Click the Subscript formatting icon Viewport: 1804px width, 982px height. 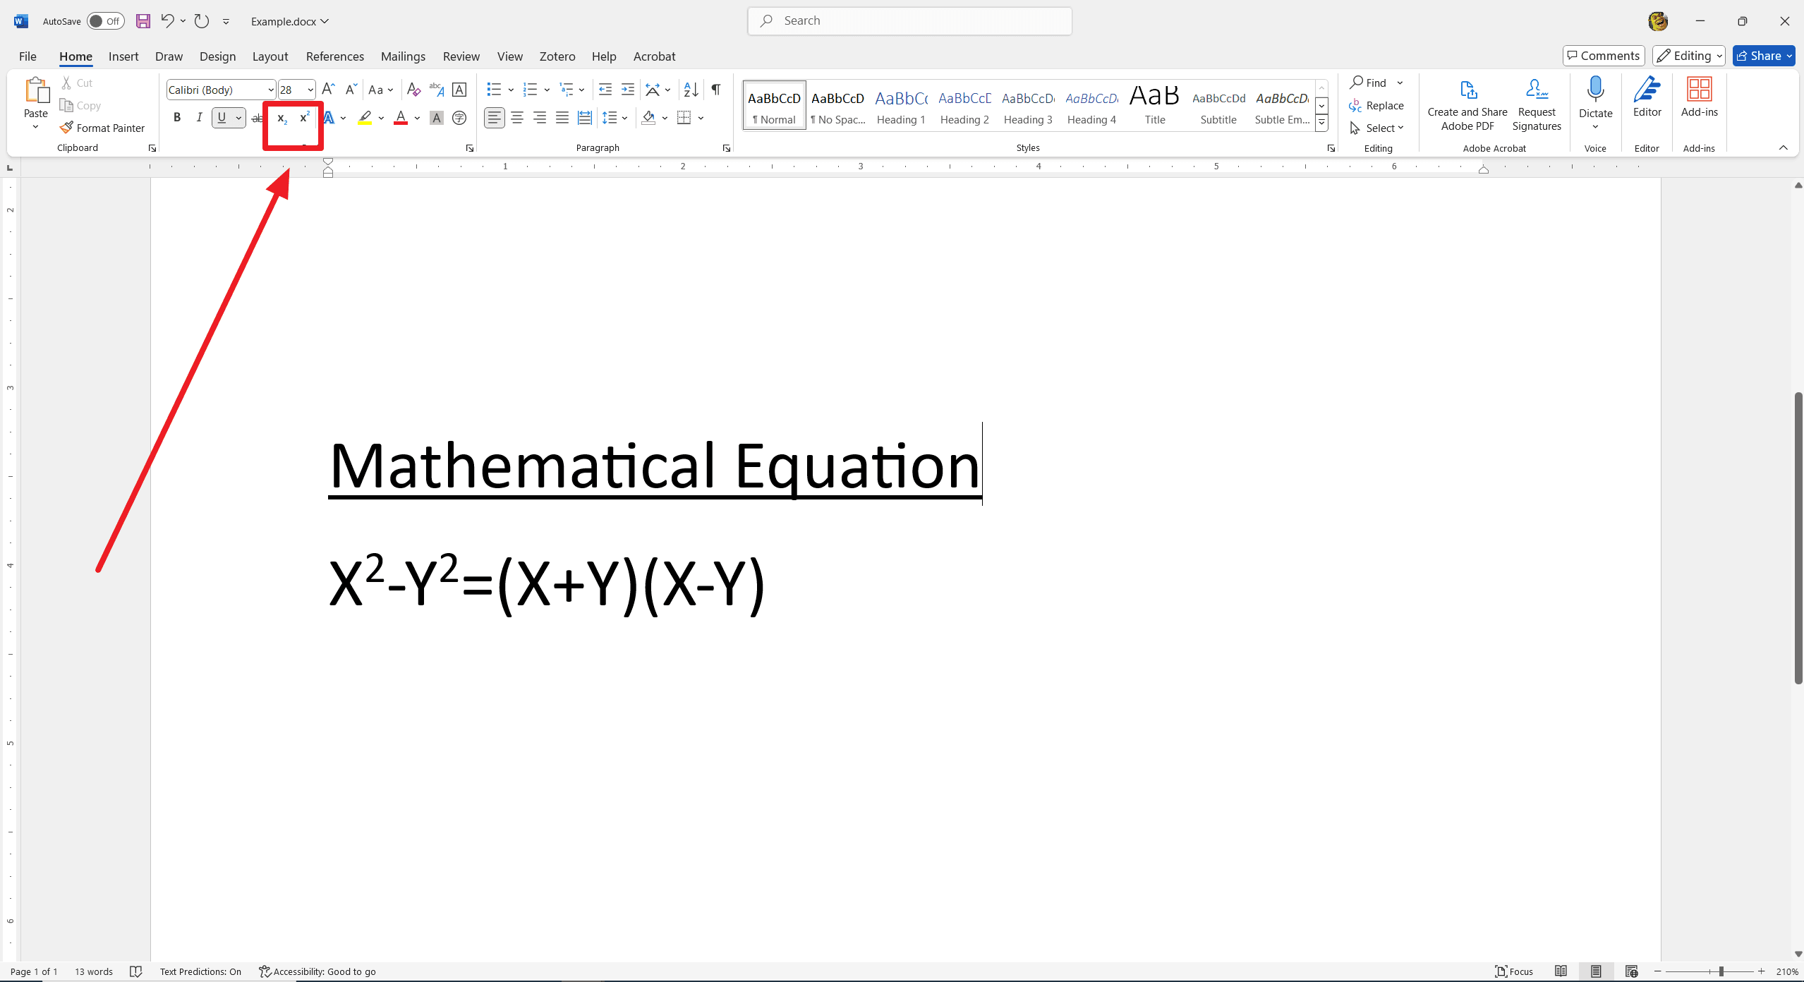[281, 116]
